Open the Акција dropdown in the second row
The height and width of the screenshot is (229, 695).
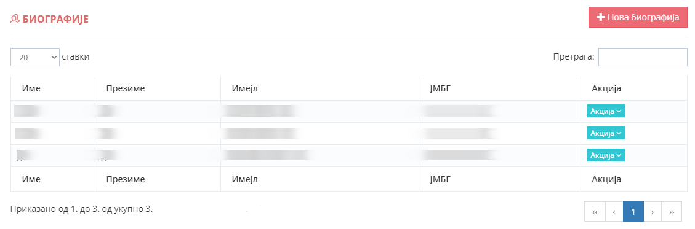[x=606, y=133]
